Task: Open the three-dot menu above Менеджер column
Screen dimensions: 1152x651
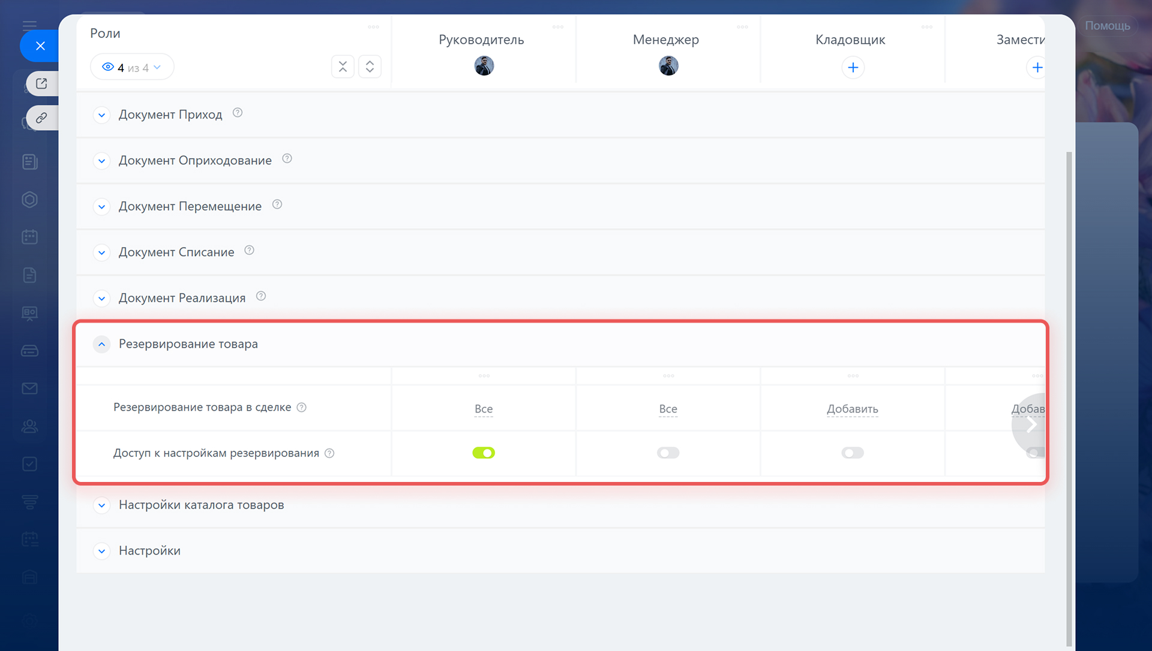Action: tap(742, 27)
